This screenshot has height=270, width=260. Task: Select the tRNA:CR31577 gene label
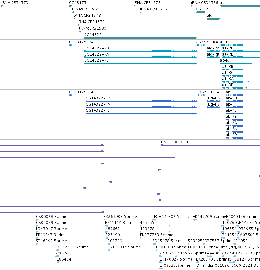point(147,2)
